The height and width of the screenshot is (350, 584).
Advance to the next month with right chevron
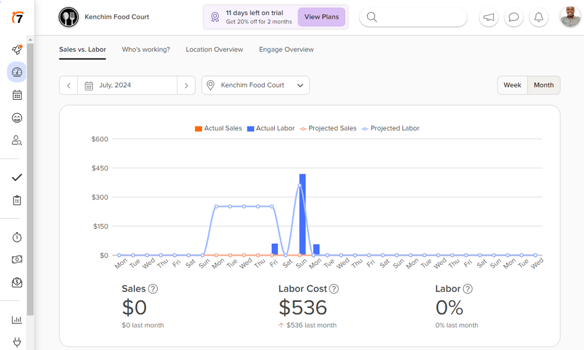click(x=186, y=85)
